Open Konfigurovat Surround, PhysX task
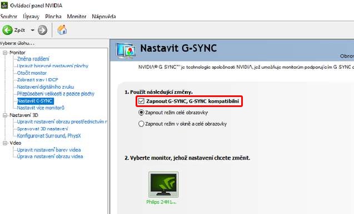 [x=49, y=136]
